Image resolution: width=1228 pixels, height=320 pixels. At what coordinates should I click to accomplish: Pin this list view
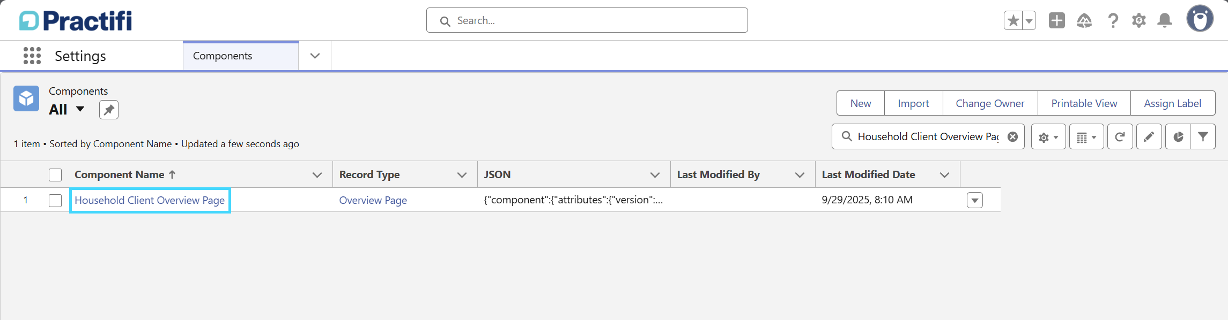pos(109,110)
